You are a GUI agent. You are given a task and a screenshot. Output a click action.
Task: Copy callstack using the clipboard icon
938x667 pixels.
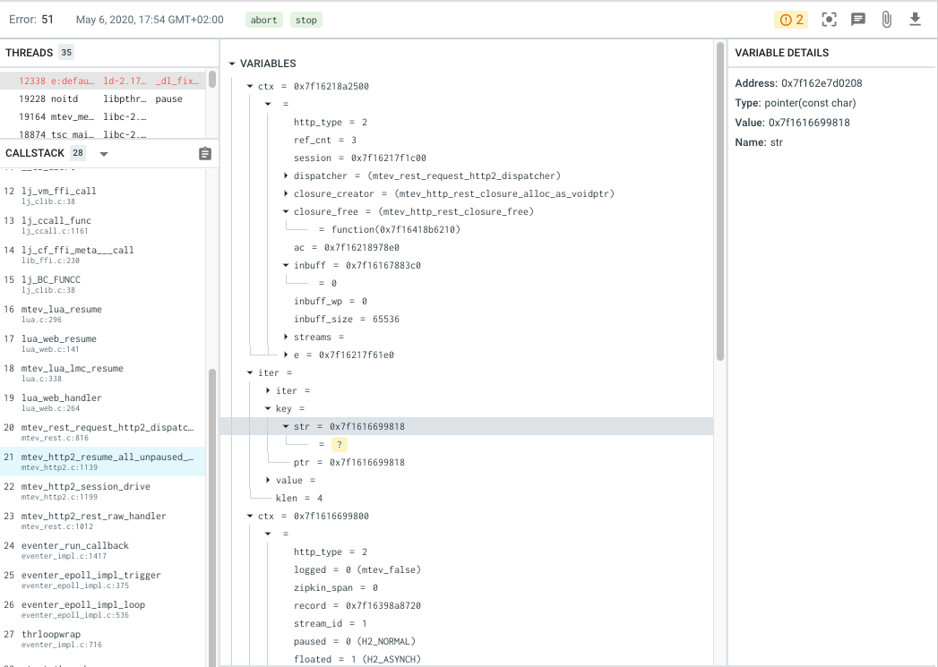click(x=204, y=154)
